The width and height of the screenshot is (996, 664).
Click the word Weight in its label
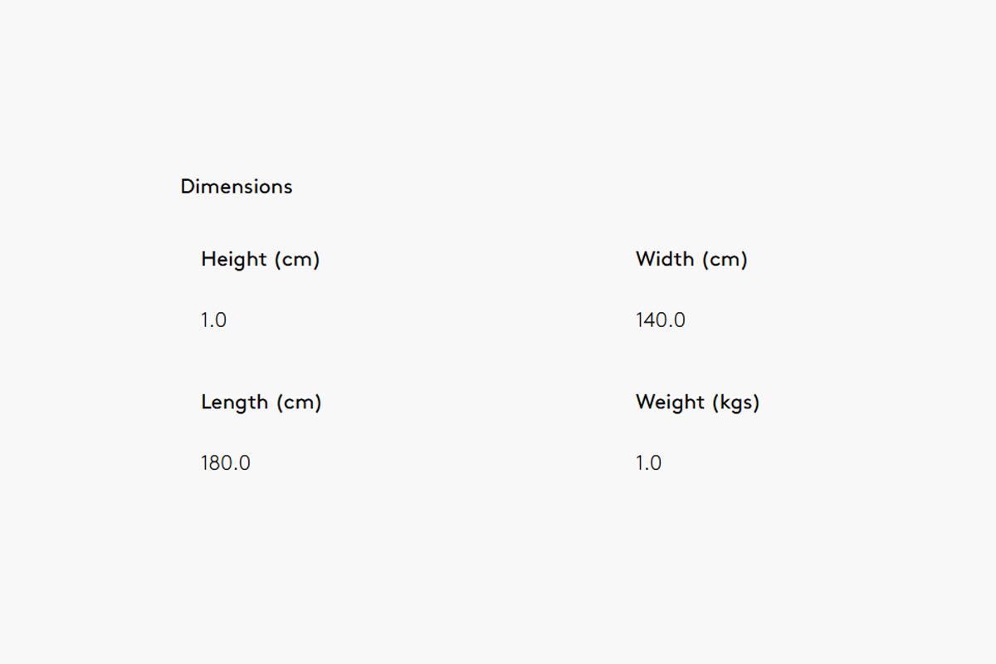click(x=670, y=403)
